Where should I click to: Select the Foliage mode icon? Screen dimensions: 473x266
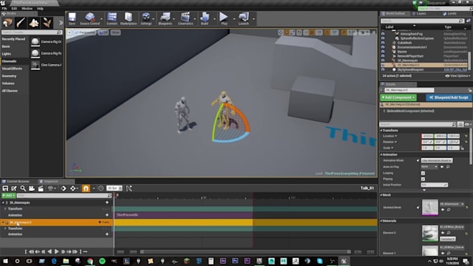47,23
